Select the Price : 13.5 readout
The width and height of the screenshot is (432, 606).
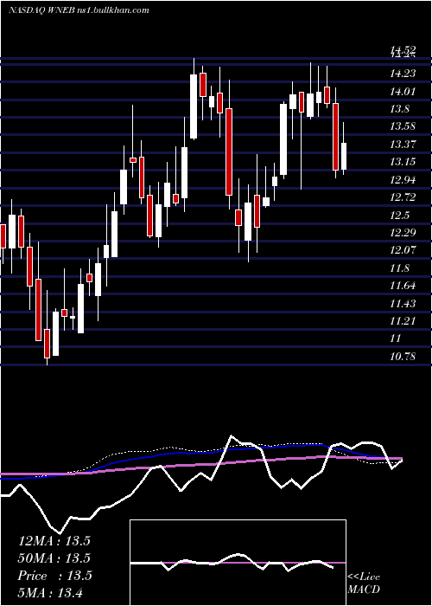pyautogui.click(x=54, y=576)
